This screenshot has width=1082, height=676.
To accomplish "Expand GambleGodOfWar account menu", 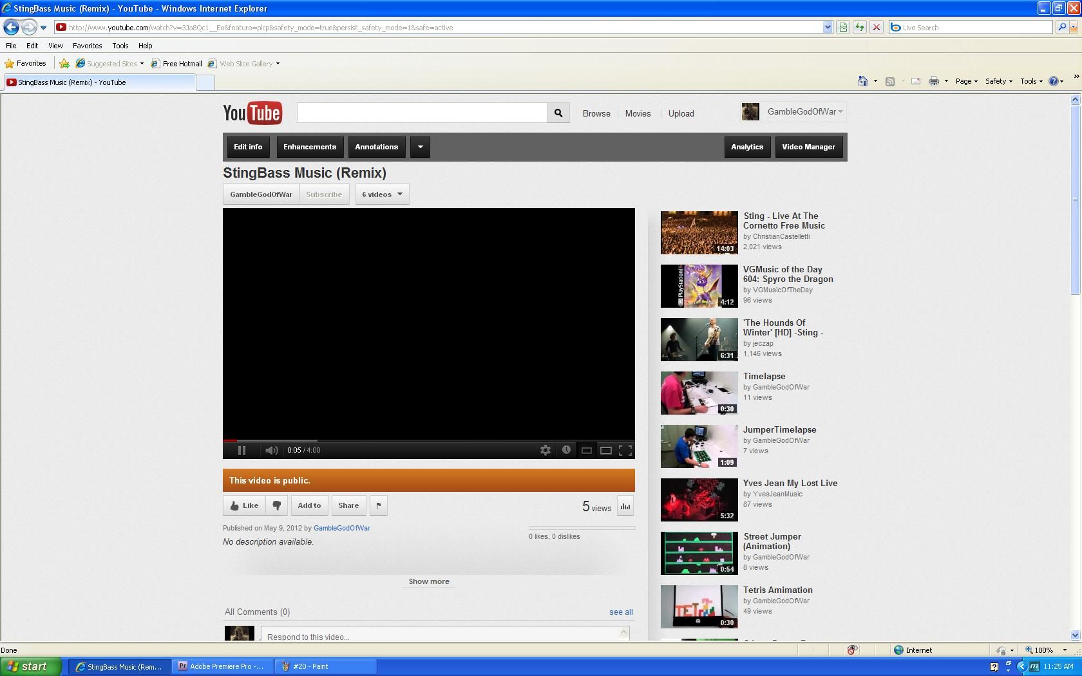I will click(840, 111).
